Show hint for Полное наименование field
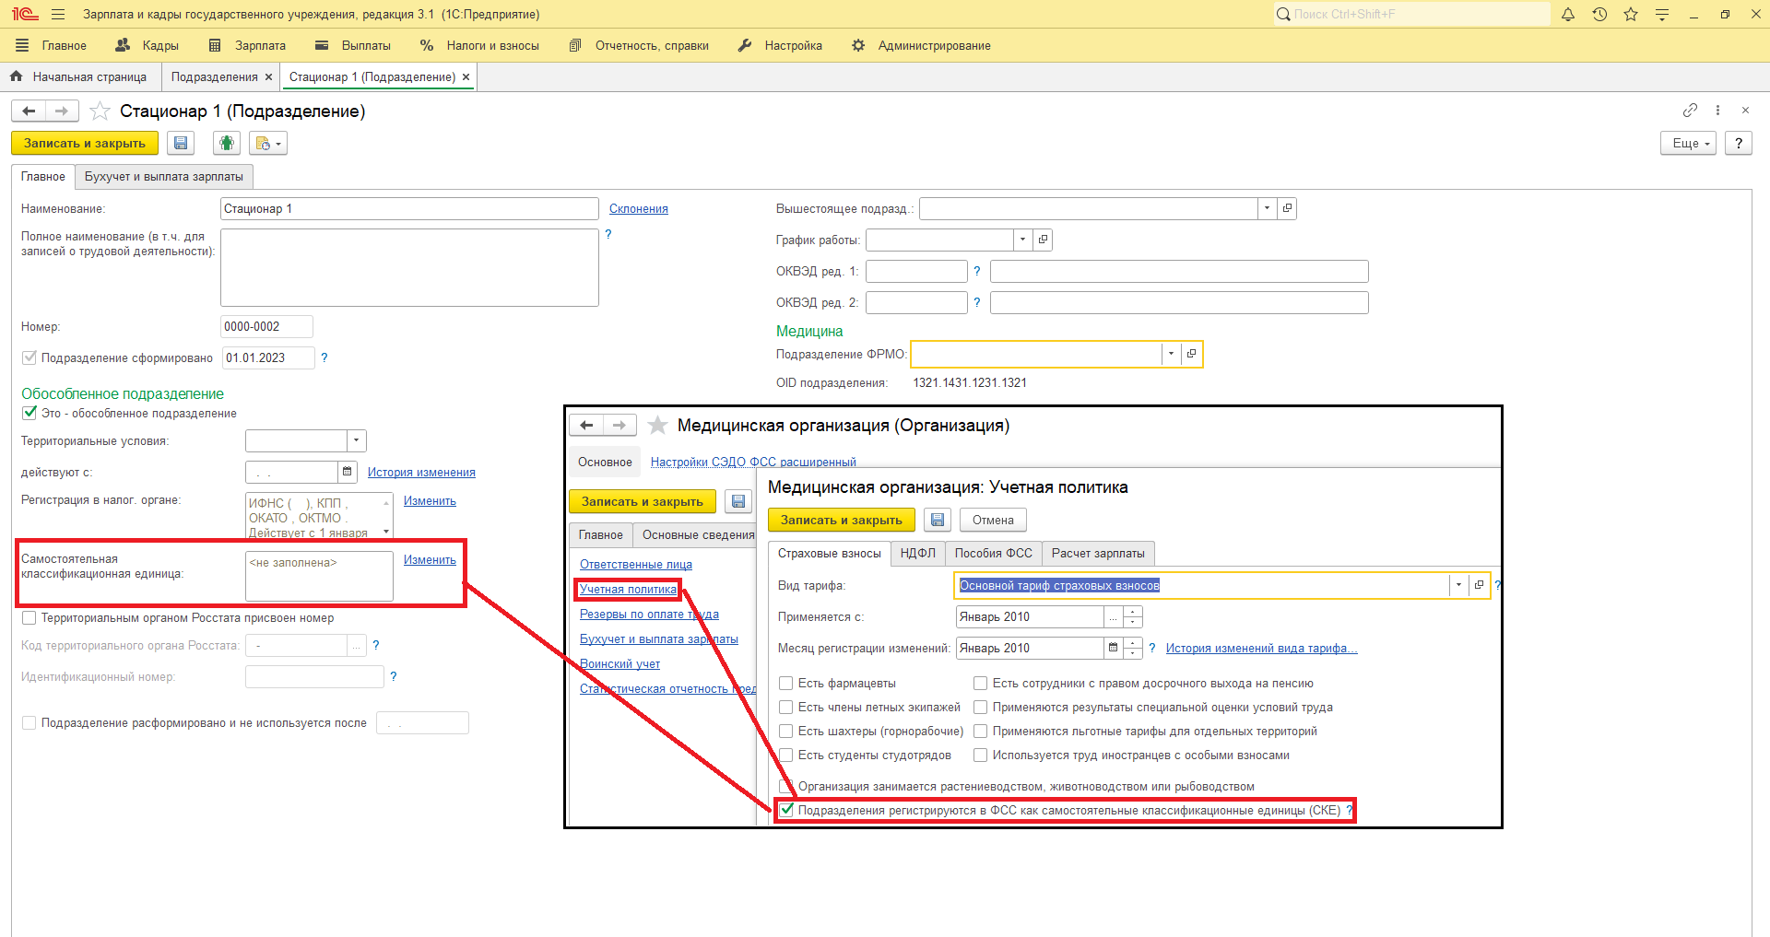The image size is (1770, 937). coord(608,234)
